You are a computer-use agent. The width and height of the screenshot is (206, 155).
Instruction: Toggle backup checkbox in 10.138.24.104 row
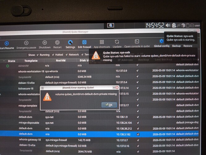point(138,123)
